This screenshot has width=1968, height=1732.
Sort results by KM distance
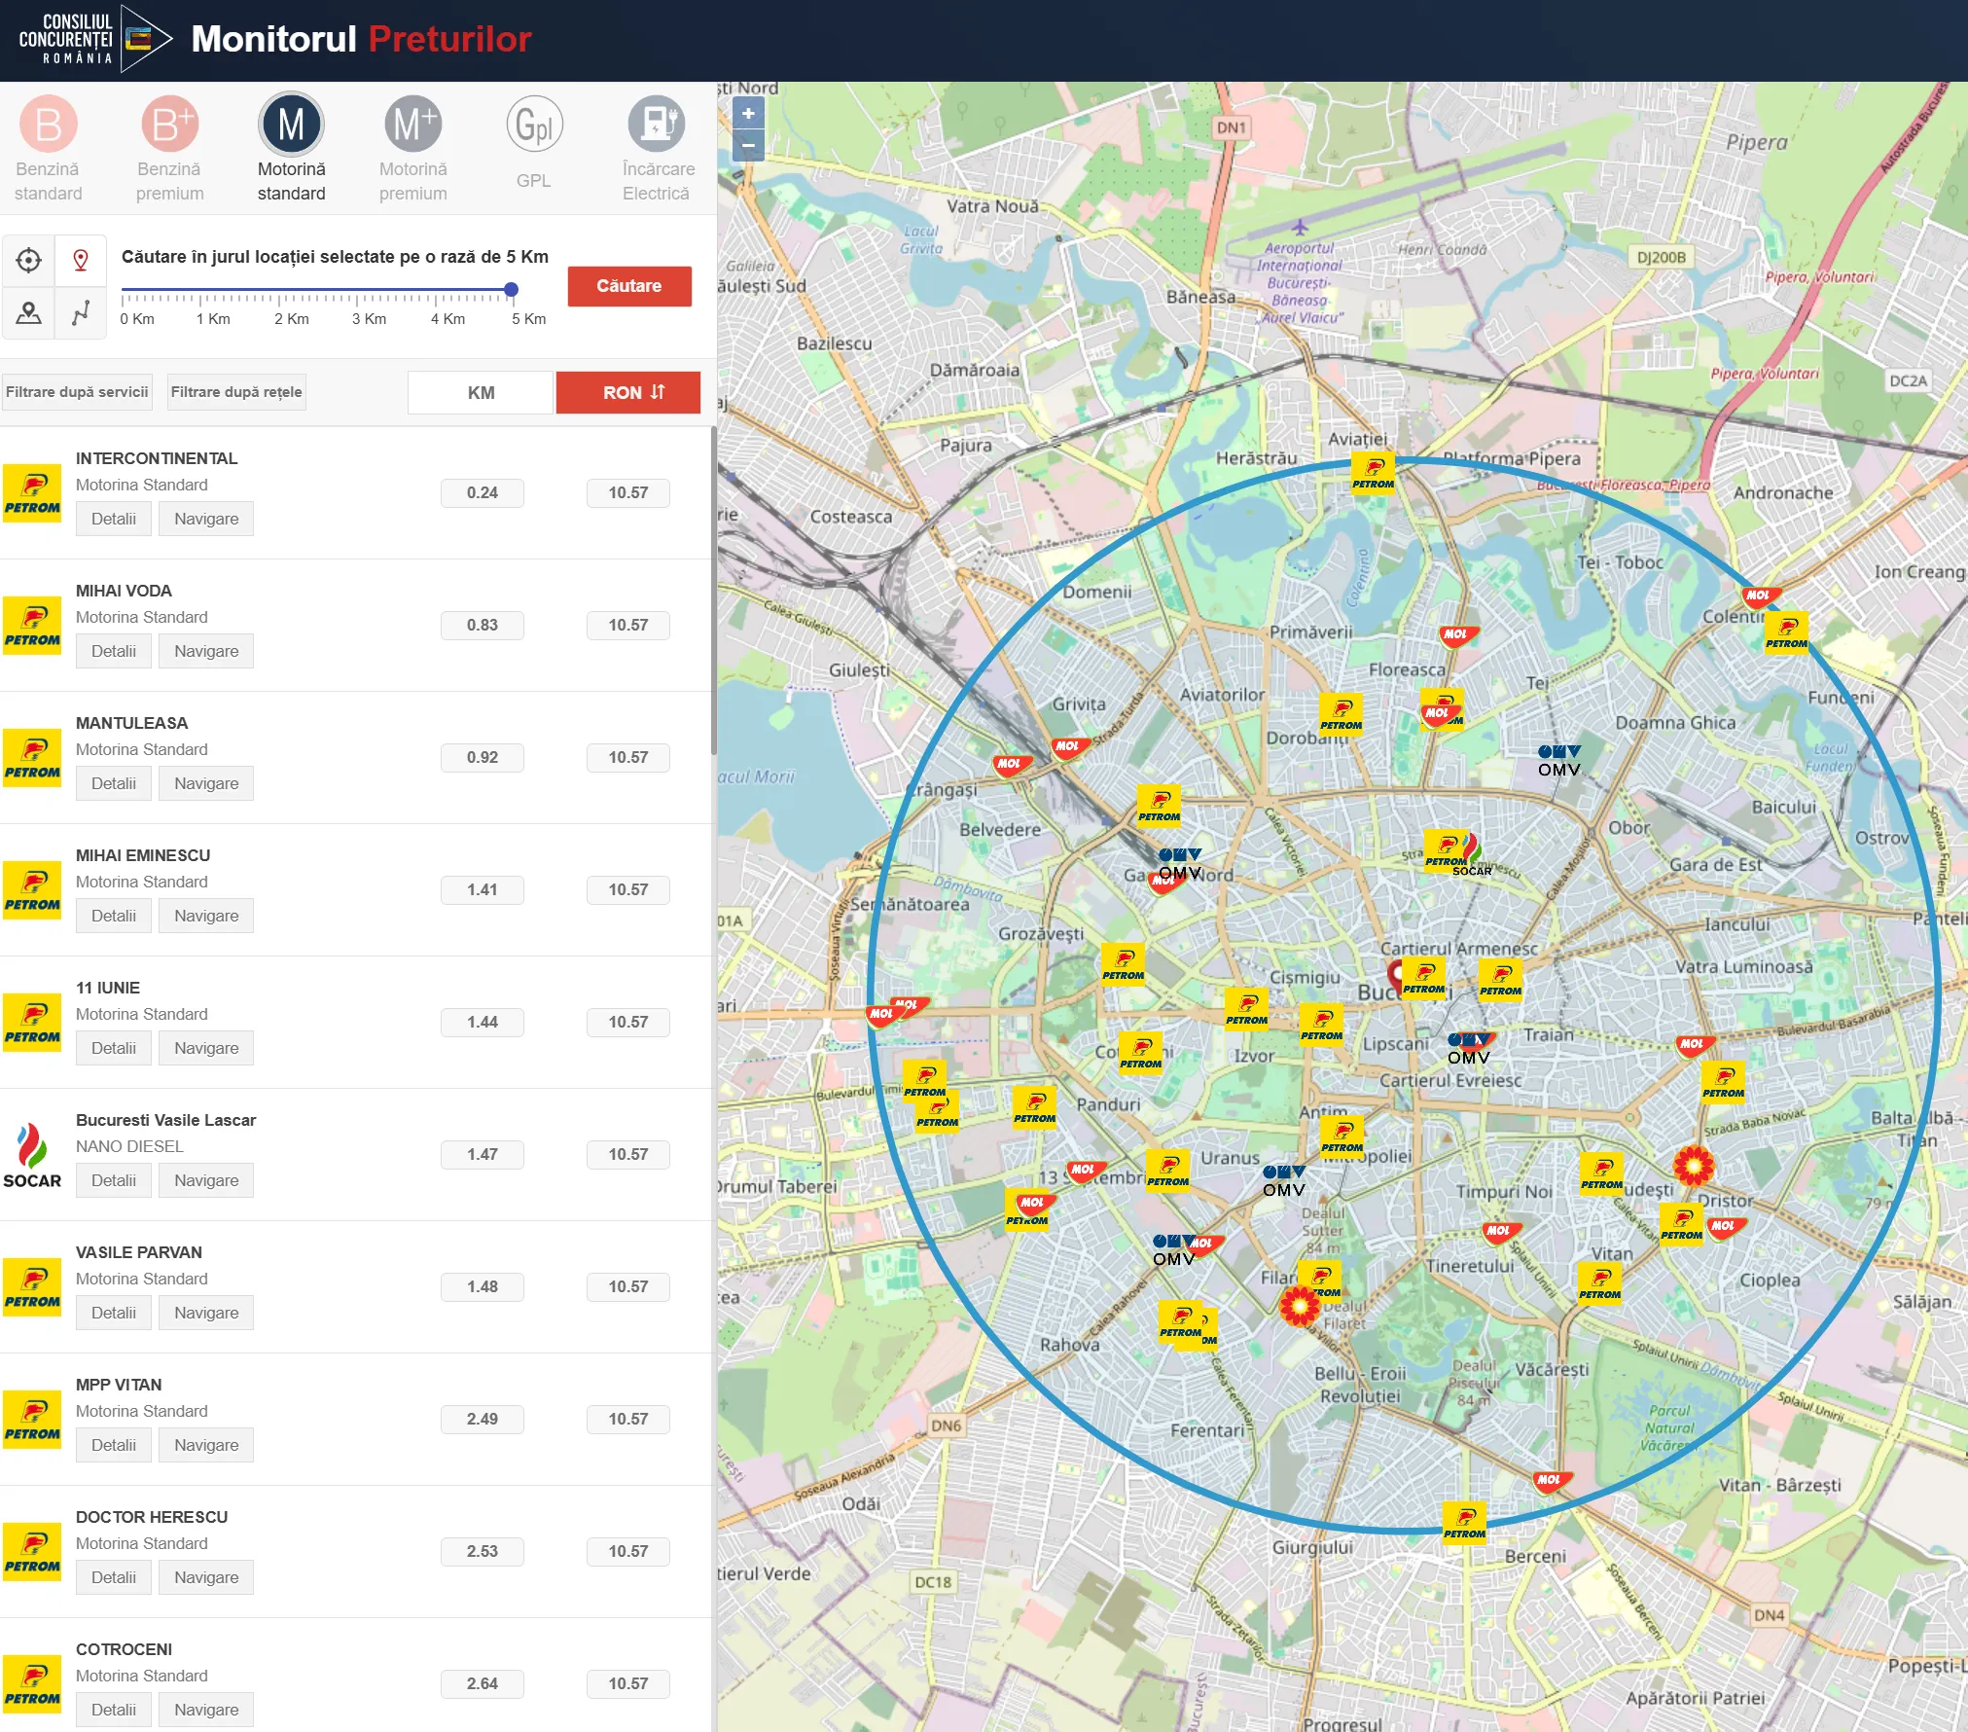click(x=481, y=393)
